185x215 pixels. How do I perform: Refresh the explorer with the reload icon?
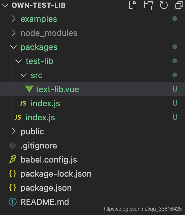click(164, 5)
